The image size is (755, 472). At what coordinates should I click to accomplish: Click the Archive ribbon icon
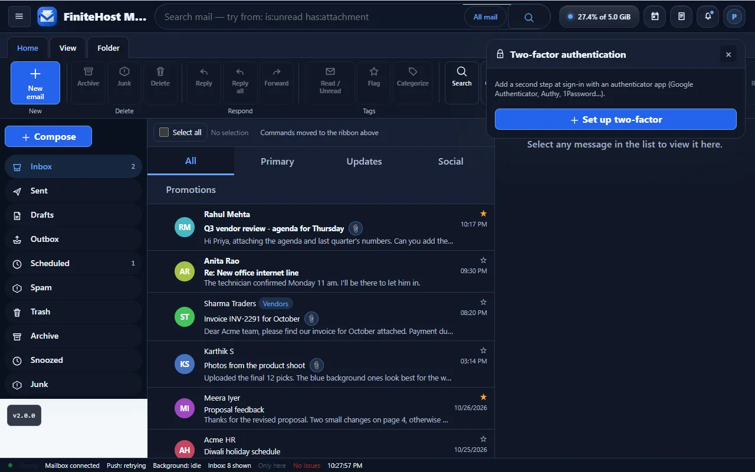(x=88, y=83)
